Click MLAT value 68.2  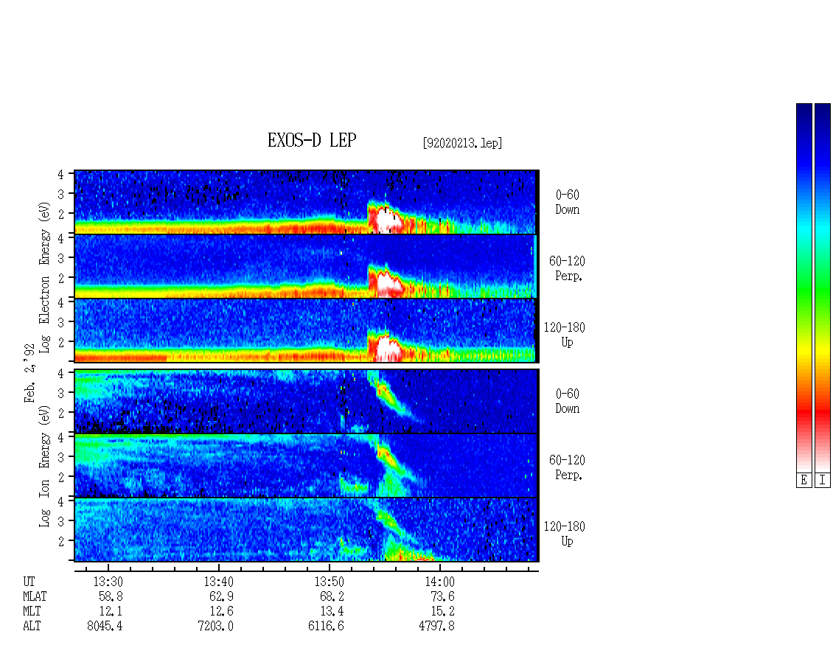(x=332, y=596)
